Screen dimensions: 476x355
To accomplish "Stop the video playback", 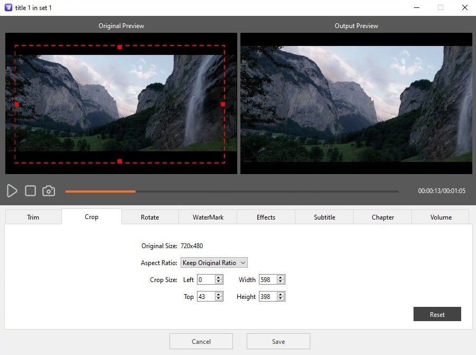I will click(x=30, y=191).
